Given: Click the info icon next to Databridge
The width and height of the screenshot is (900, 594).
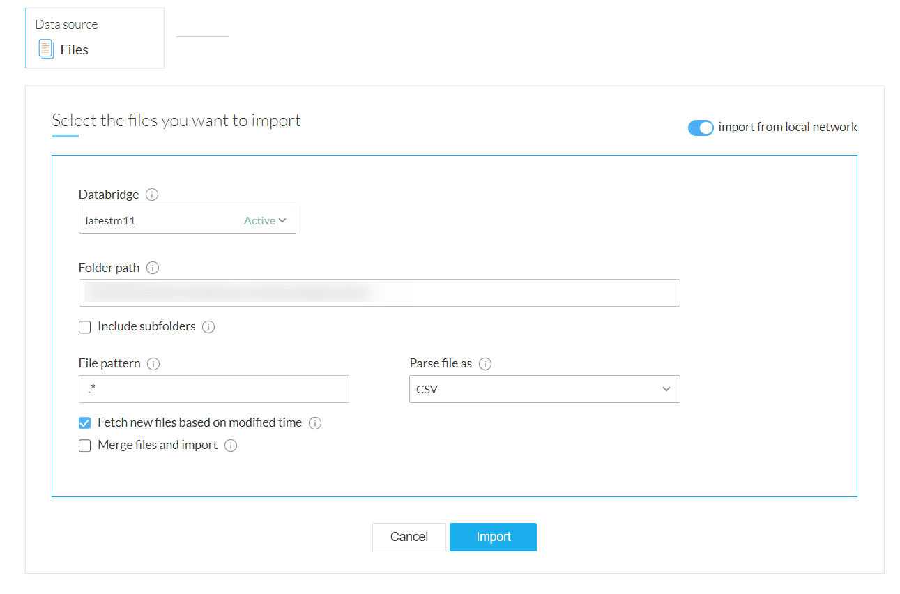Looking at the screenshot, I should point(153,195).
